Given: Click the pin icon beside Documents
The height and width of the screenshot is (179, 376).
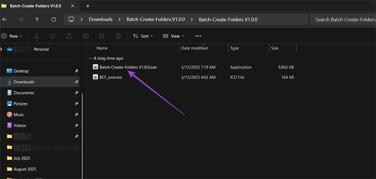Looking at the screenshot, I should tap(76, 93).
